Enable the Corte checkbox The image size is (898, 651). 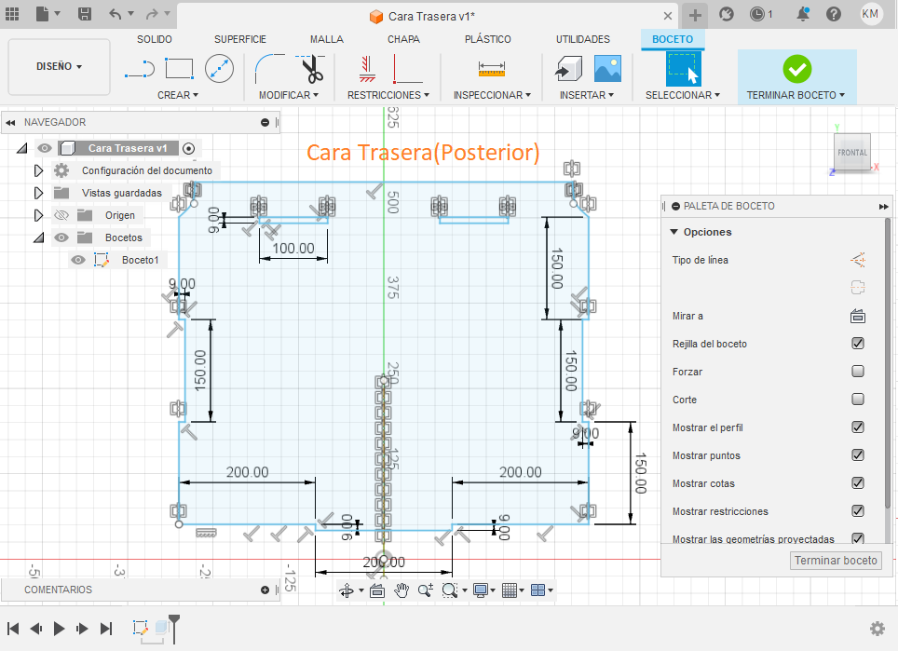coord(857,399)
